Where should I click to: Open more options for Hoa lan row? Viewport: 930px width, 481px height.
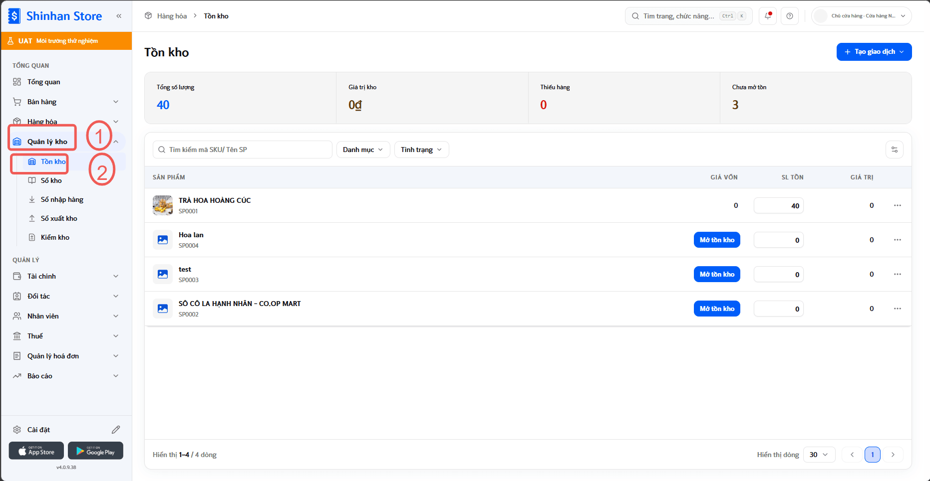(x=898, y=240)
